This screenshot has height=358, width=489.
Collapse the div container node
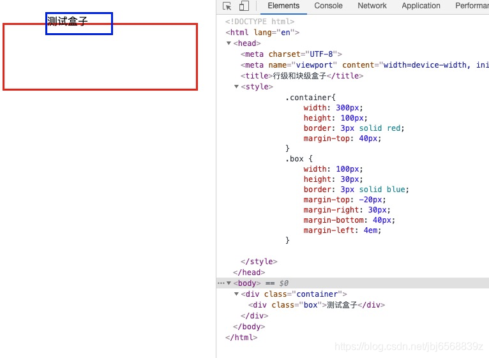click(x=236, y=294)
